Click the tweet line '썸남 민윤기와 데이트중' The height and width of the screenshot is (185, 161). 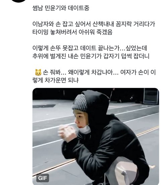(x=61, y=8)
